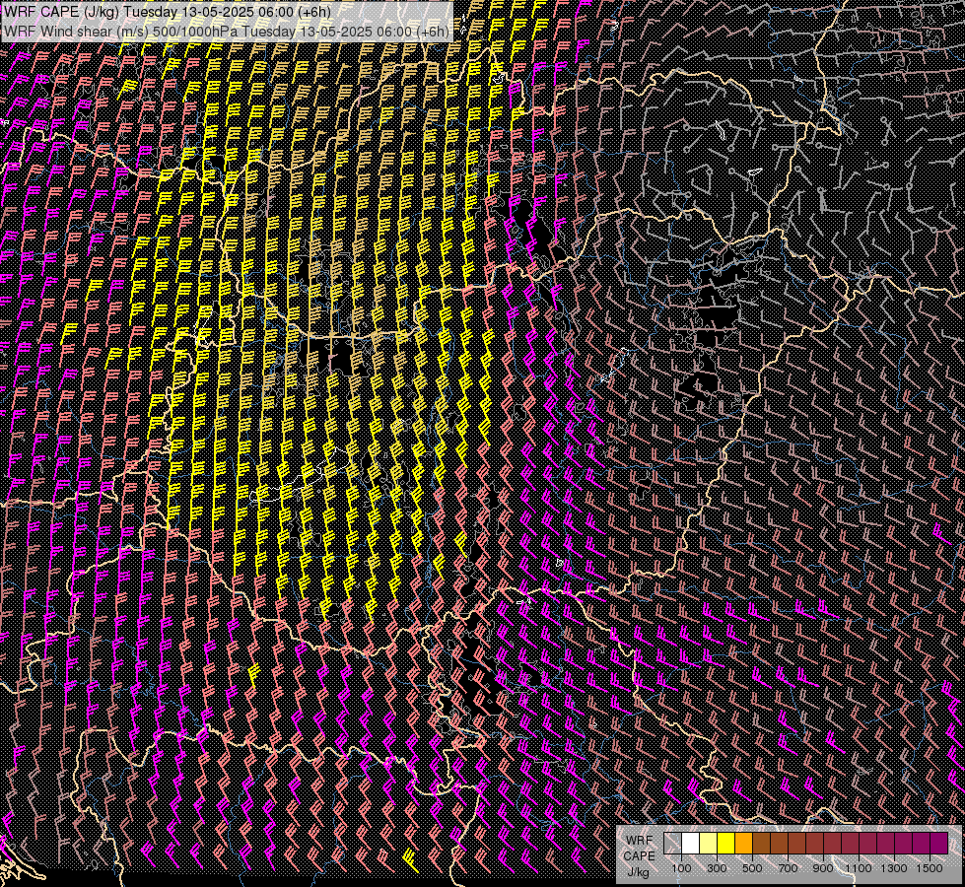Click the legend value 900

(x=823, y=868)
